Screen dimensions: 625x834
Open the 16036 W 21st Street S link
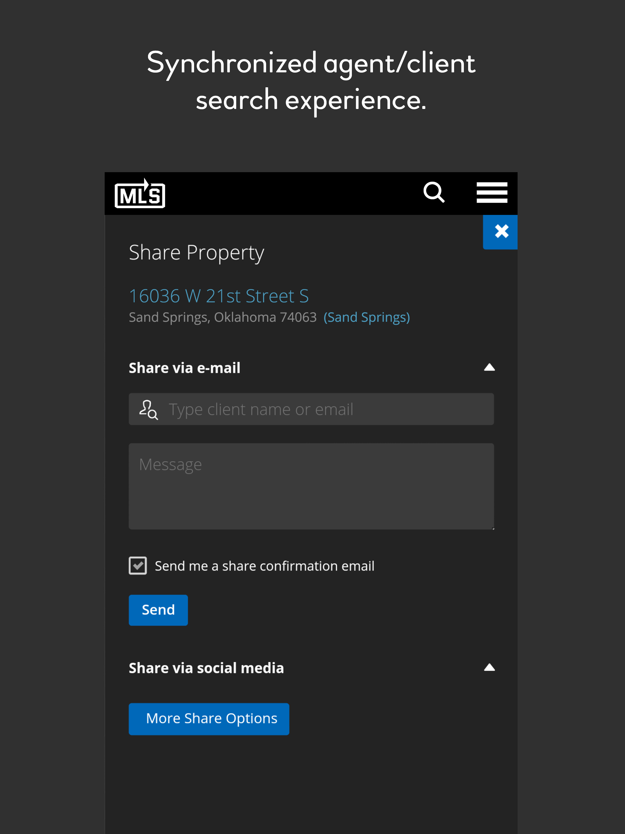219,296
